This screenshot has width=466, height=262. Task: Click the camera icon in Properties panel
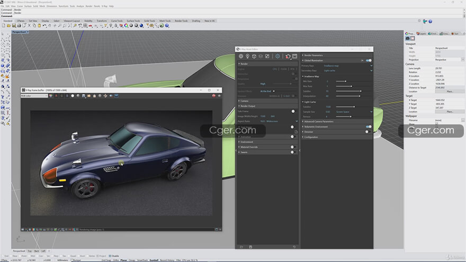408,38
